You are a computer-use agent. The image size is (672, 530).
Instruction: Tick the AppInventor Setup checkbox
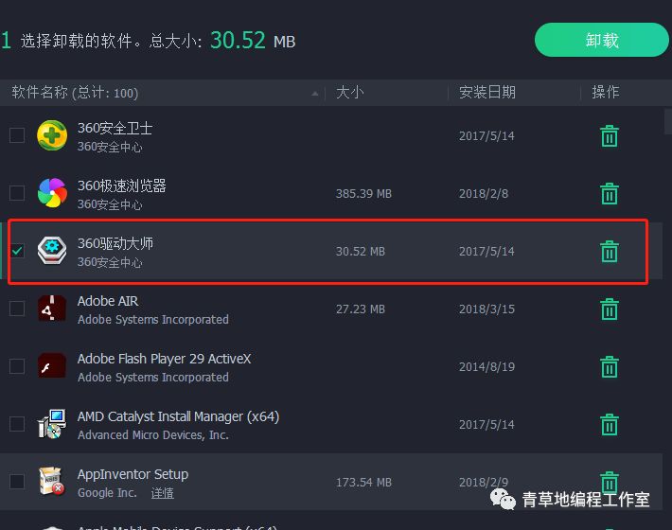[x=17, y=482]
